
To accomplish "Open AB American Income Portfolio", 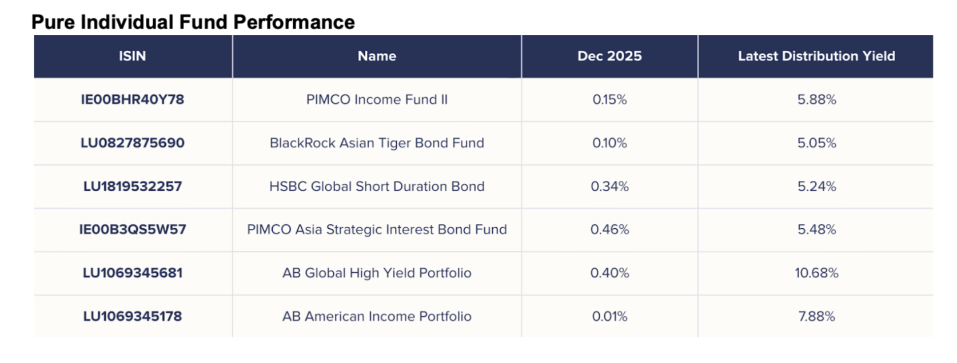I will click(377, 316).
